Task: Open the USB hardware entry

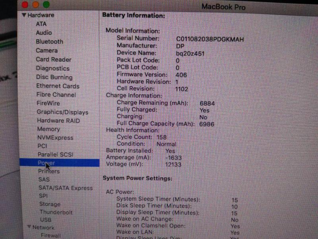Action: 46,220
